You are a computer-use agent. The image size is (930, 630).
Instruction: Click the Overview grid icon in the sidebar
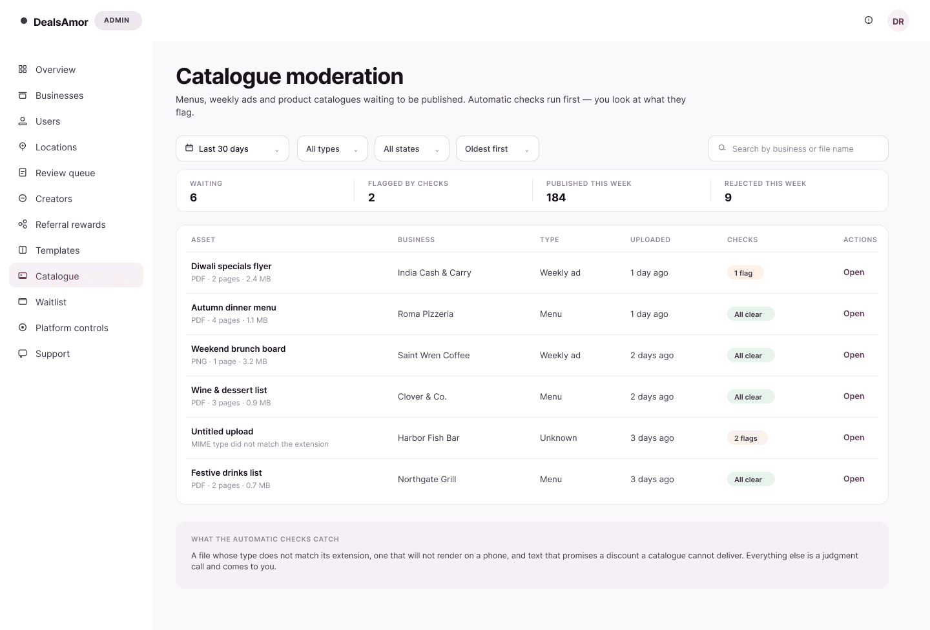(23, 69)
